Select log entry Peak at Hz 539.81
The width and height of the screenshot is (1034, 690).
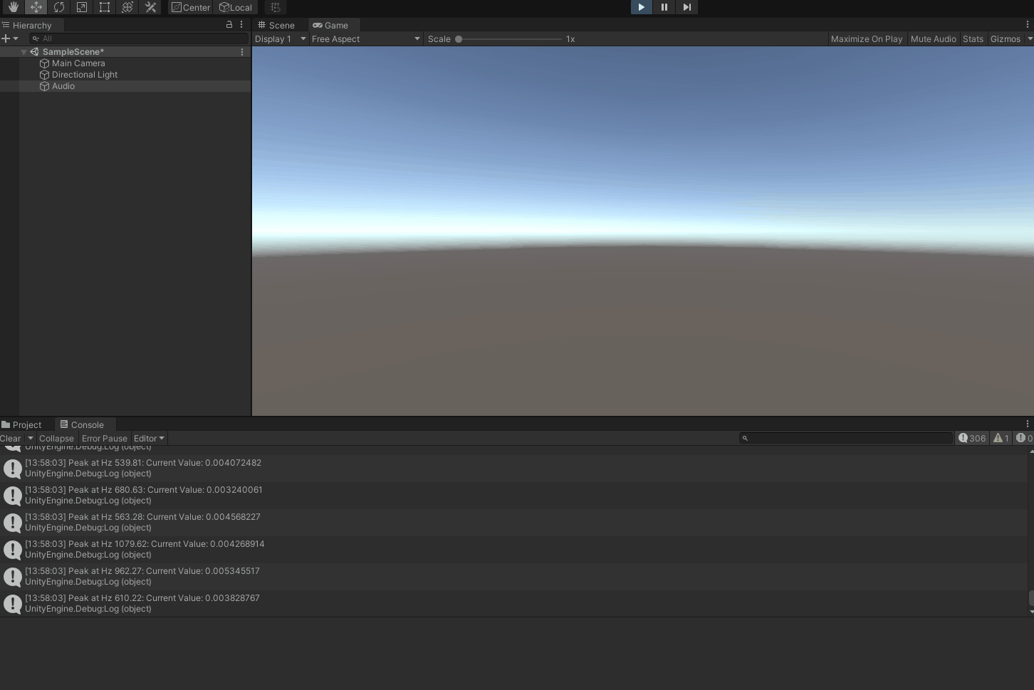tap(513, 468)
